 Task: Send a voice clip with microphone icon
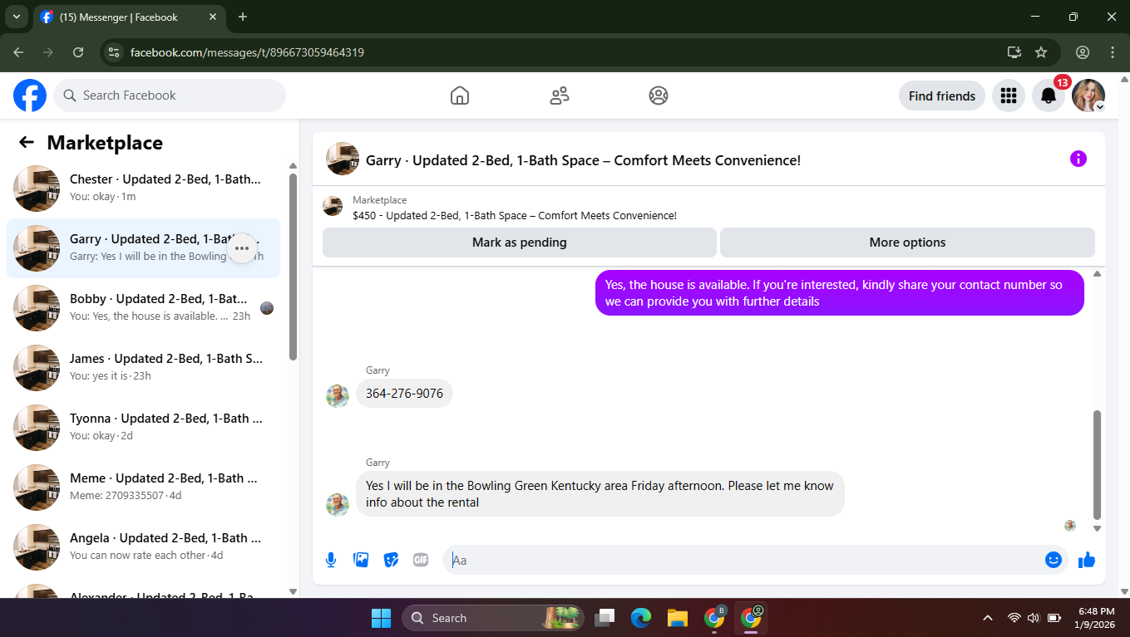[331, 560]
